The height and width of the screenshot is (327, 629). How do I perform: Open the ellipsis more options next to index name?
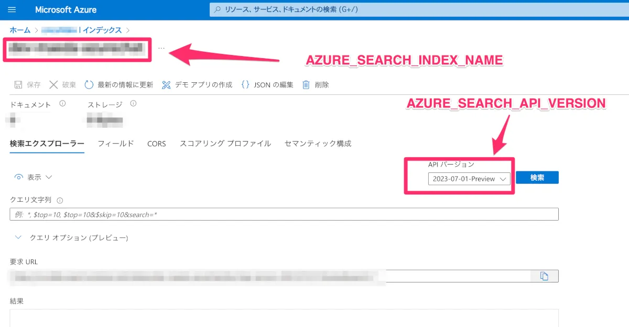[x=161, y=48]
